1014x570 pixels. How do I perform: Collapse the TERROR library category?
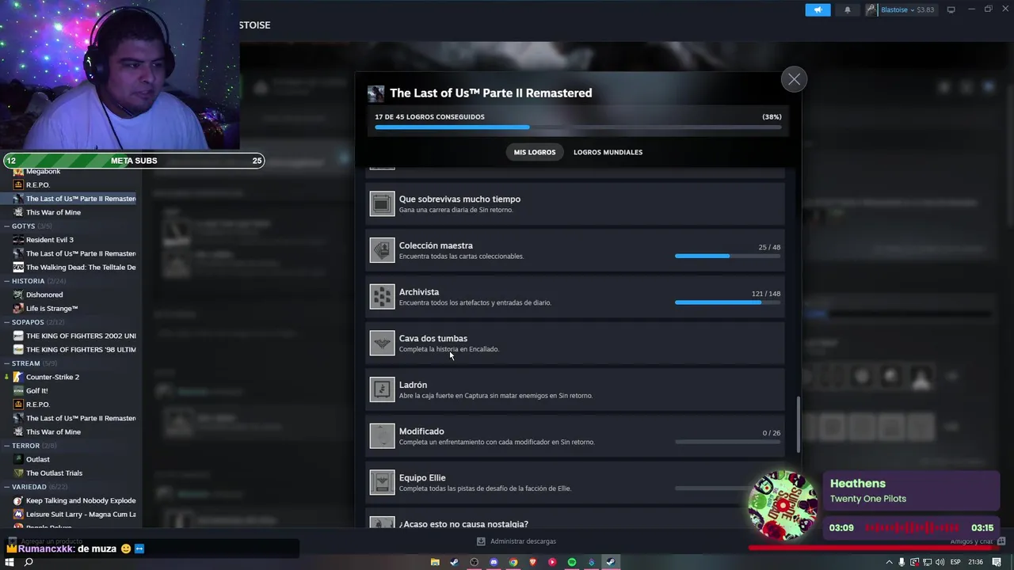pyautogui.click(x=7, y=446)
